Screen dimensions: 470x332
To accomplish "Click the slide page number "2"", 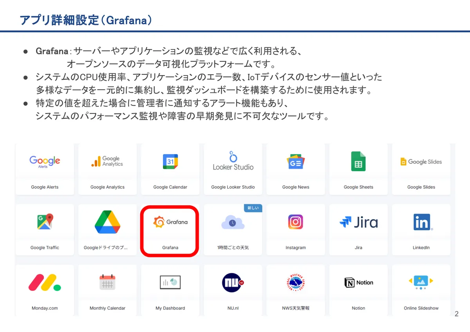I will click(x=457, y=314).
